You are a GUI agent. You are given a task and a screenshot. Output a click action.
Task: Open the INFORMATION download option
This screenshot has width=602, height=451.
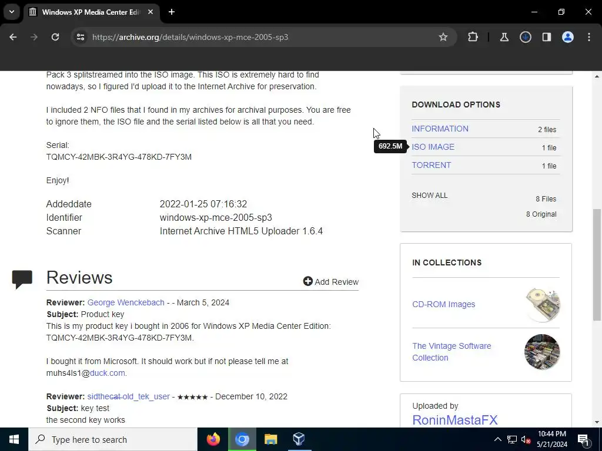tap(440, 129)
